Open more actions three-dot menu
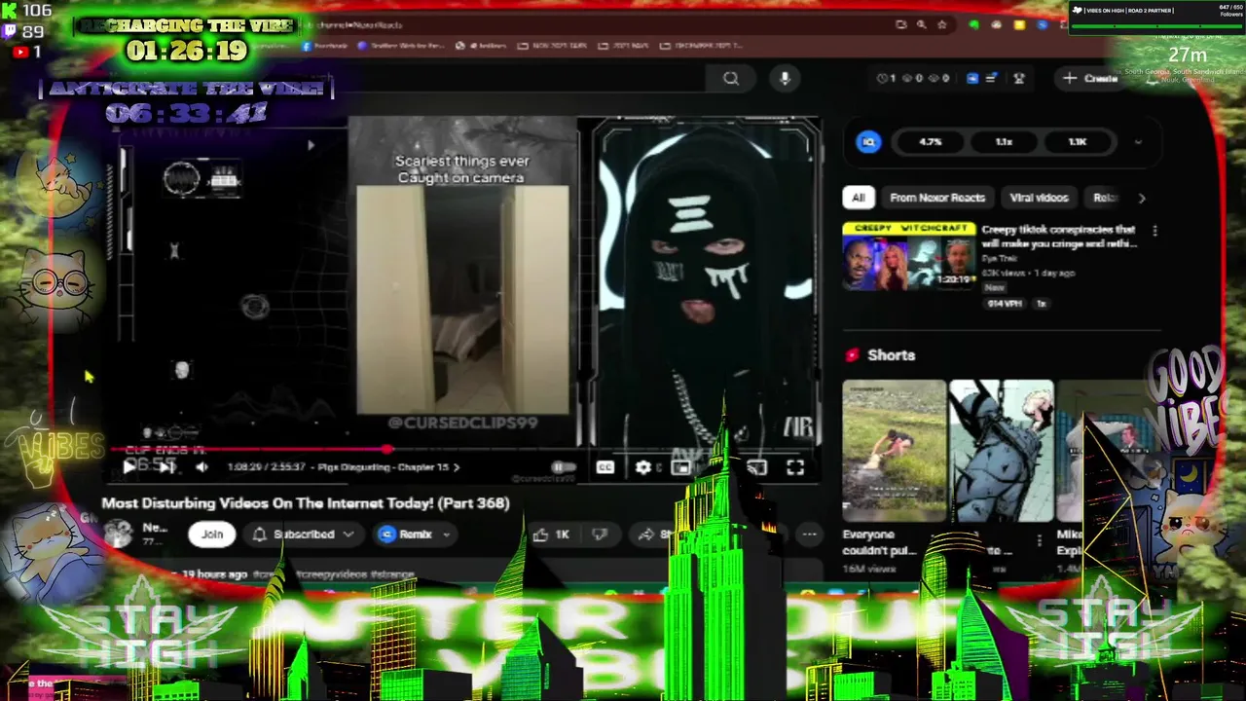1246x701 pixels. click(x=809, y=534)
